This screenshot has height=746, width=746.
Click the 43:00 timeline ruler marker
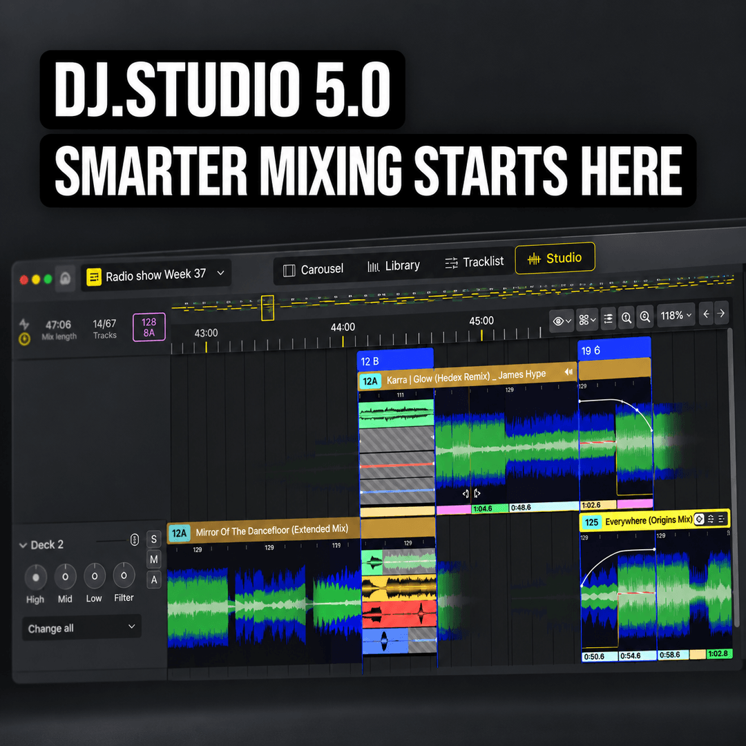click(206, 333)
